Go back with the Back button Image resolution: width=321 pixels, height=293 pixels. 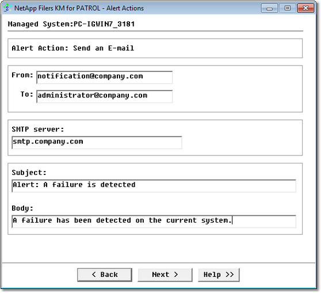[105, 275]
